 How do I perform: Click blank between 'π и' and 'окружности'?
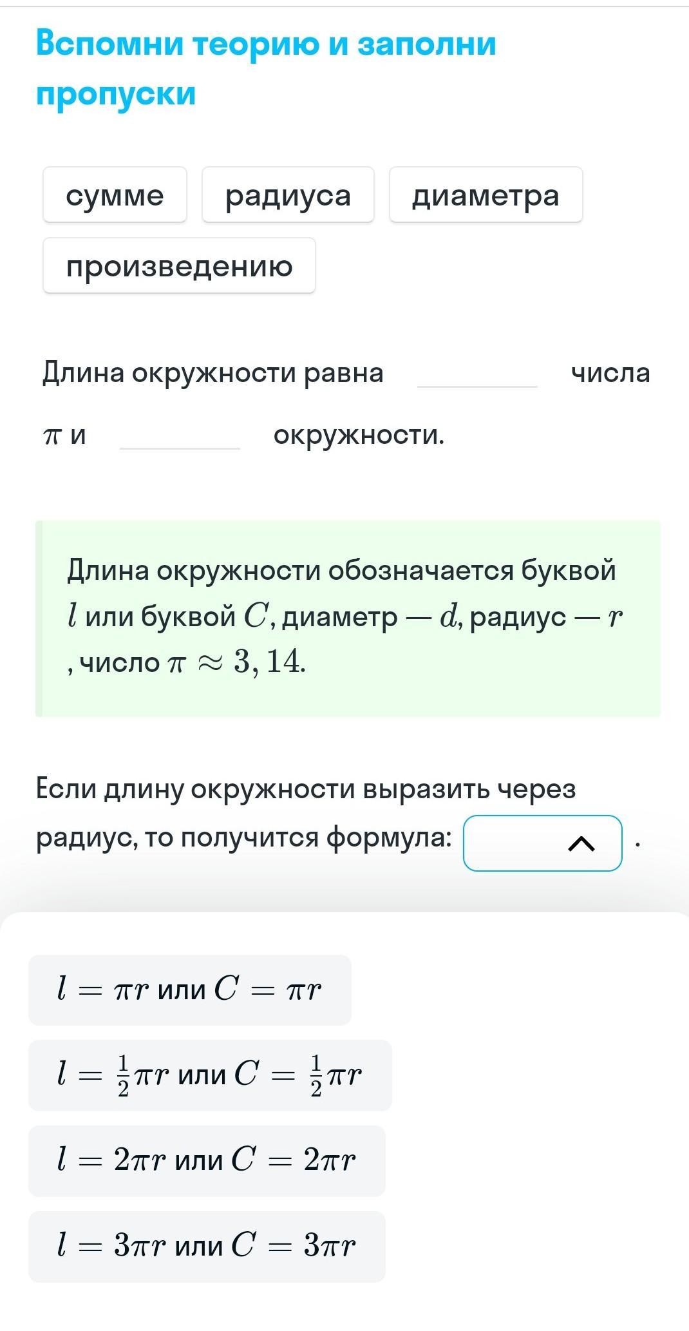180,436
